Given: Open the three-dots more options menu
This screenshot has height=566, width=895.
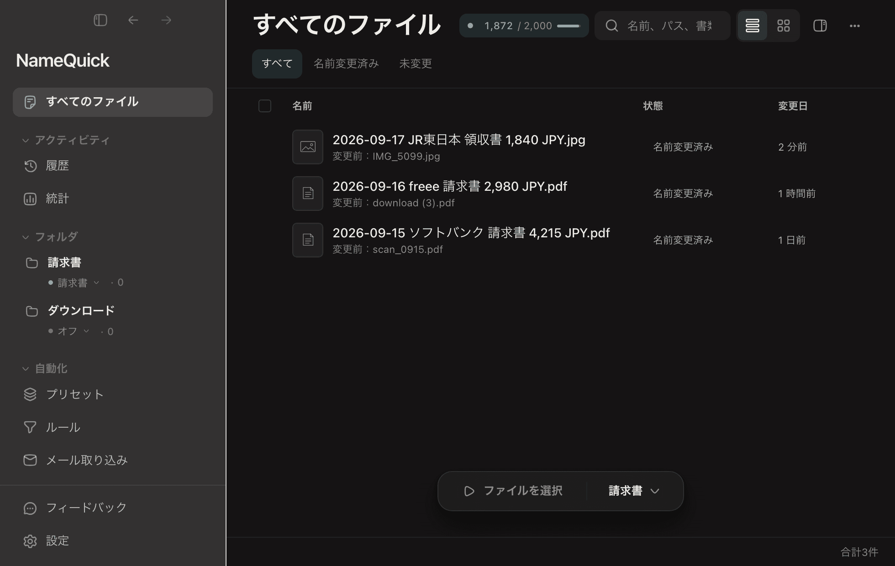Looking at the screenshot, I should 855,26.
